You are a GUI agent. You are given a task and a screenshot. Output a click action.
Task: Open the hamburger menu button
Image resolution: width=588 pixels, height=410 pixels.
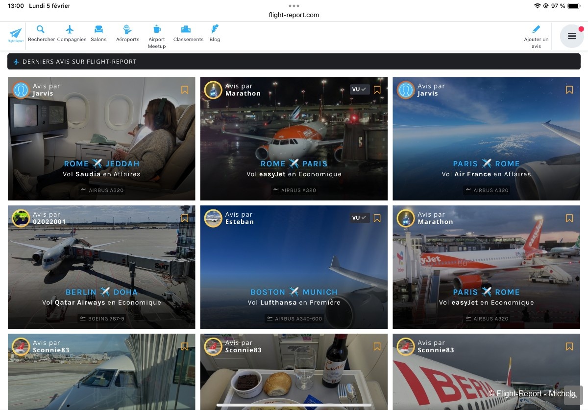pos(572,36)
